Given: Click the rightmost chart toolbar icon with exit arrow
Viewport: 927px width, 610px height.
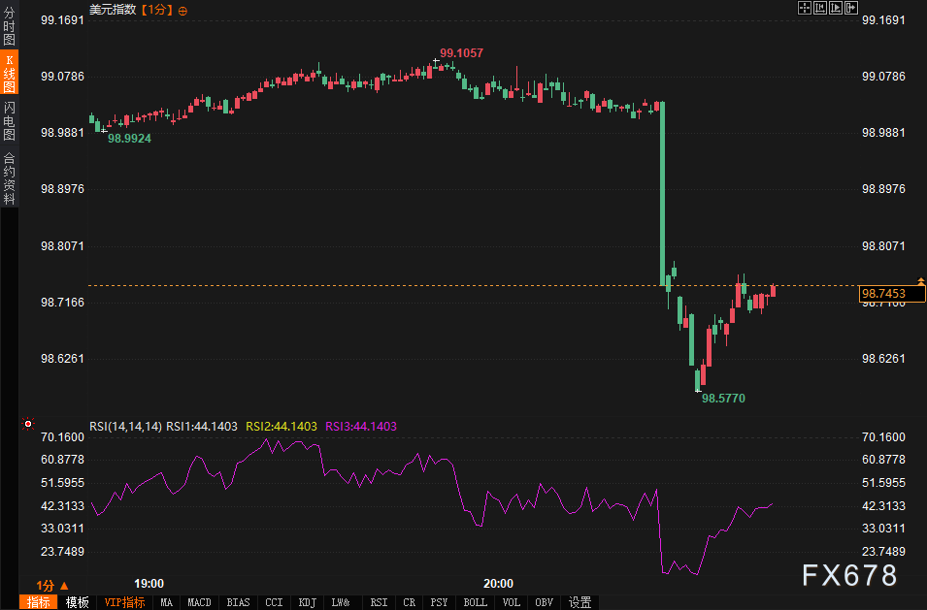Looking at the screenshot, I should pos(851,9).
